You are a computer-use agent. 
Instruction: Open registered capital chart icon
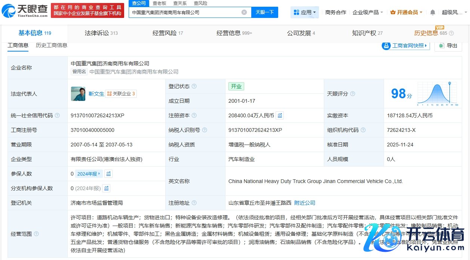[280, 115]
